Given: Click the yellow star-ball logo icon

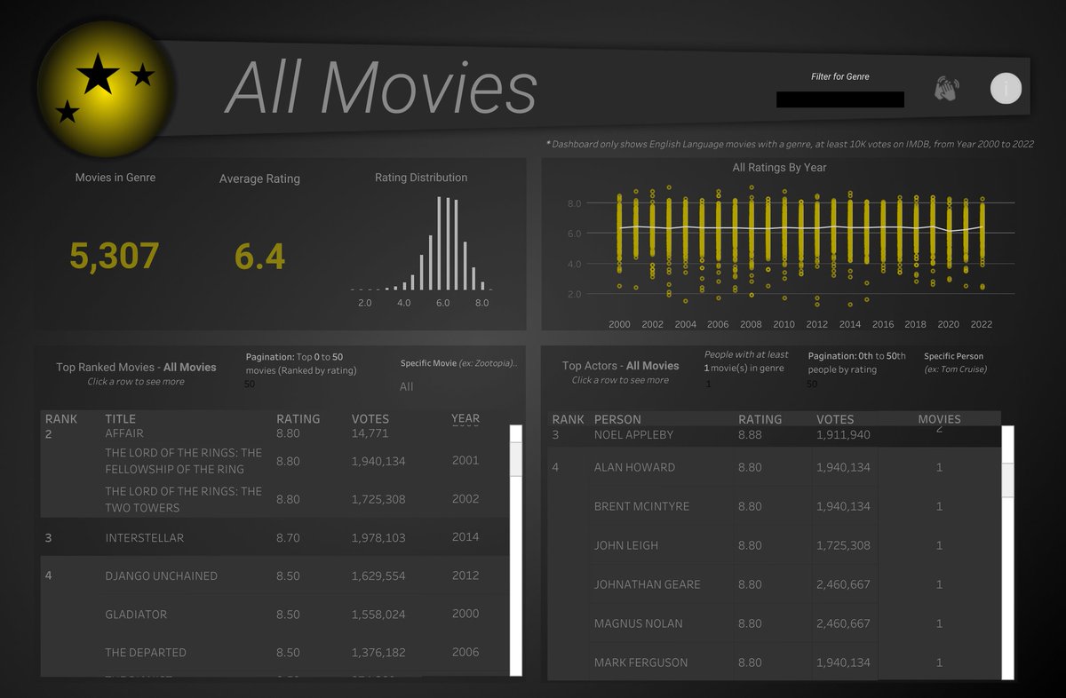Looking at the screenshot, I should coord(105,86).
